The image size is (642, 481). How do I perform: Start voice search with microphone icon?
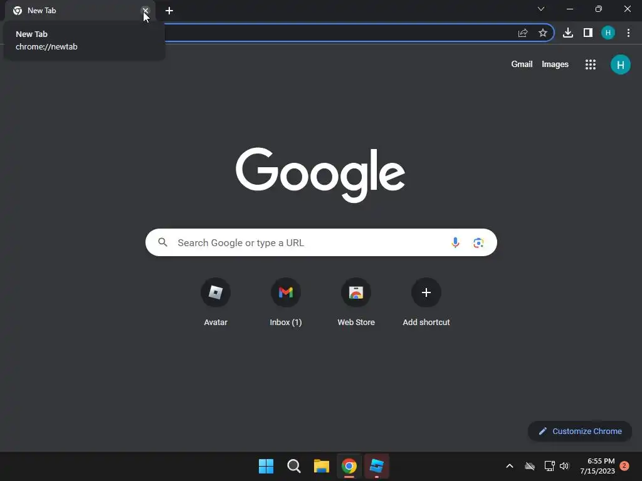tap(455, 242)
